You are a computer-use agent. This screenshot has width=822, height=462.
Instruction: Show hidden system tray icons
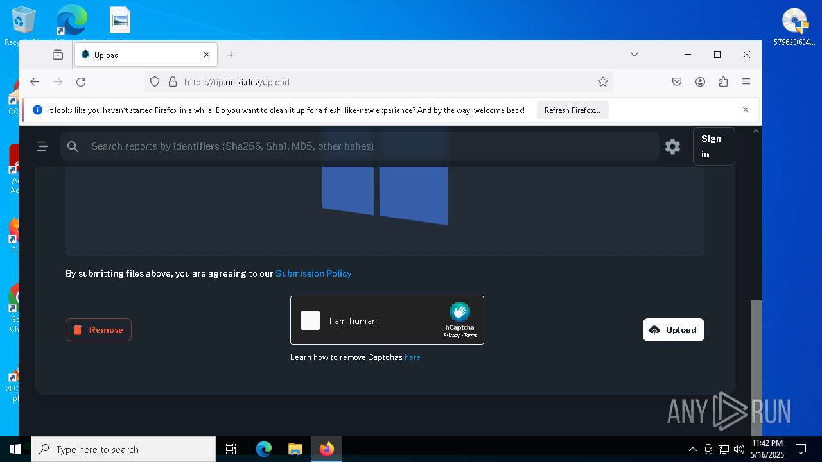(x=692, y=449)
